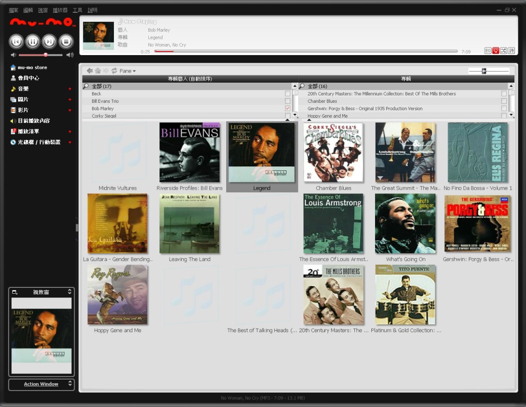Image resolution: width=526 pixels, height=407 pixels.
Task: Click the 專輯 column header
Action: [x=406, y=79]
